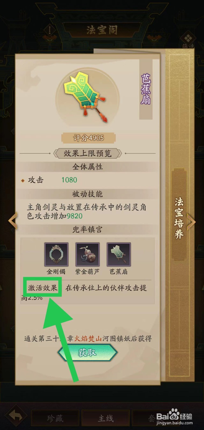Viewport: 204px width, 430px height.
Task: Tap the 芭蕉扇 purple name banner
Action: click(146, 89)
